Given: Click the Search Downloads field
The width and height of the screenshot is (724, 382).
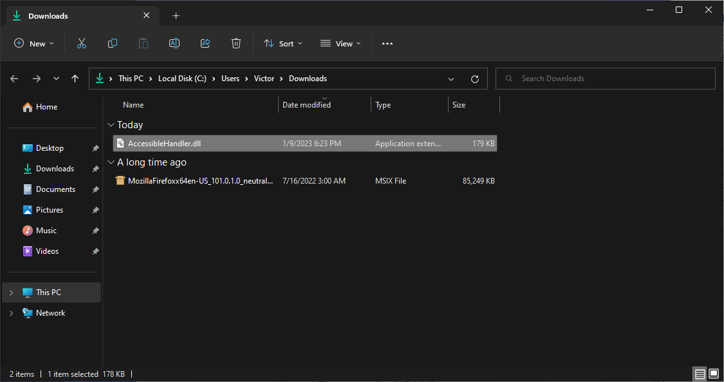Looking at the screenshot, I should coord(606,79).
